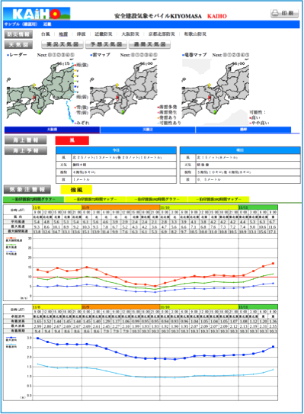Select the first Next circle beside 竜巻マップ

pos(225,55)
